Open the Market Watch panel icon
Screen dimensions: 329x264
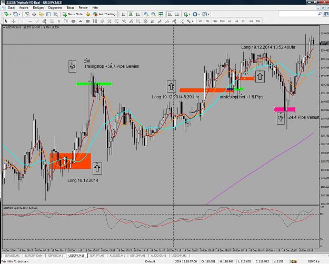click(x=27, y=14)
